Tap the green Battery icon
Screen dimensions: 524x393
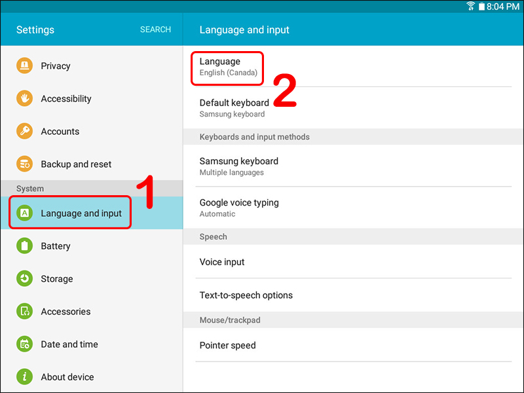24,246
